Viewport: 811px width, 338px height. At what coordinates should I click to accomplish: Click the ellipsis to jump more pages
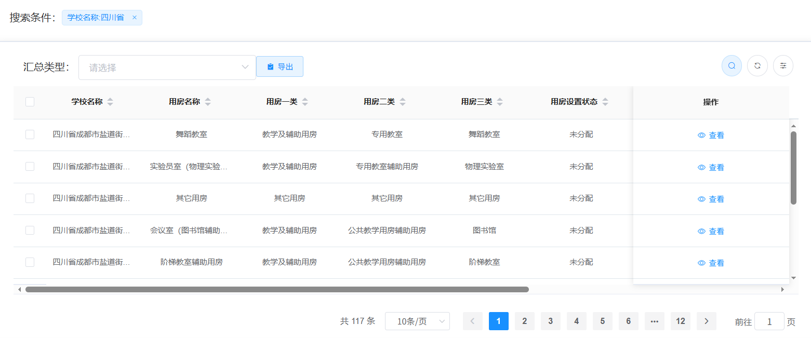pyautogui.click(x=654, y=321)
